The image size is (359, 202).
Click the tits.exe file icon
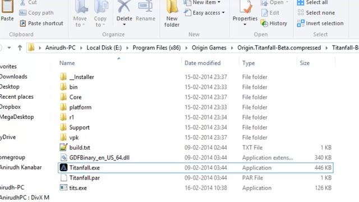click(63, 188)
